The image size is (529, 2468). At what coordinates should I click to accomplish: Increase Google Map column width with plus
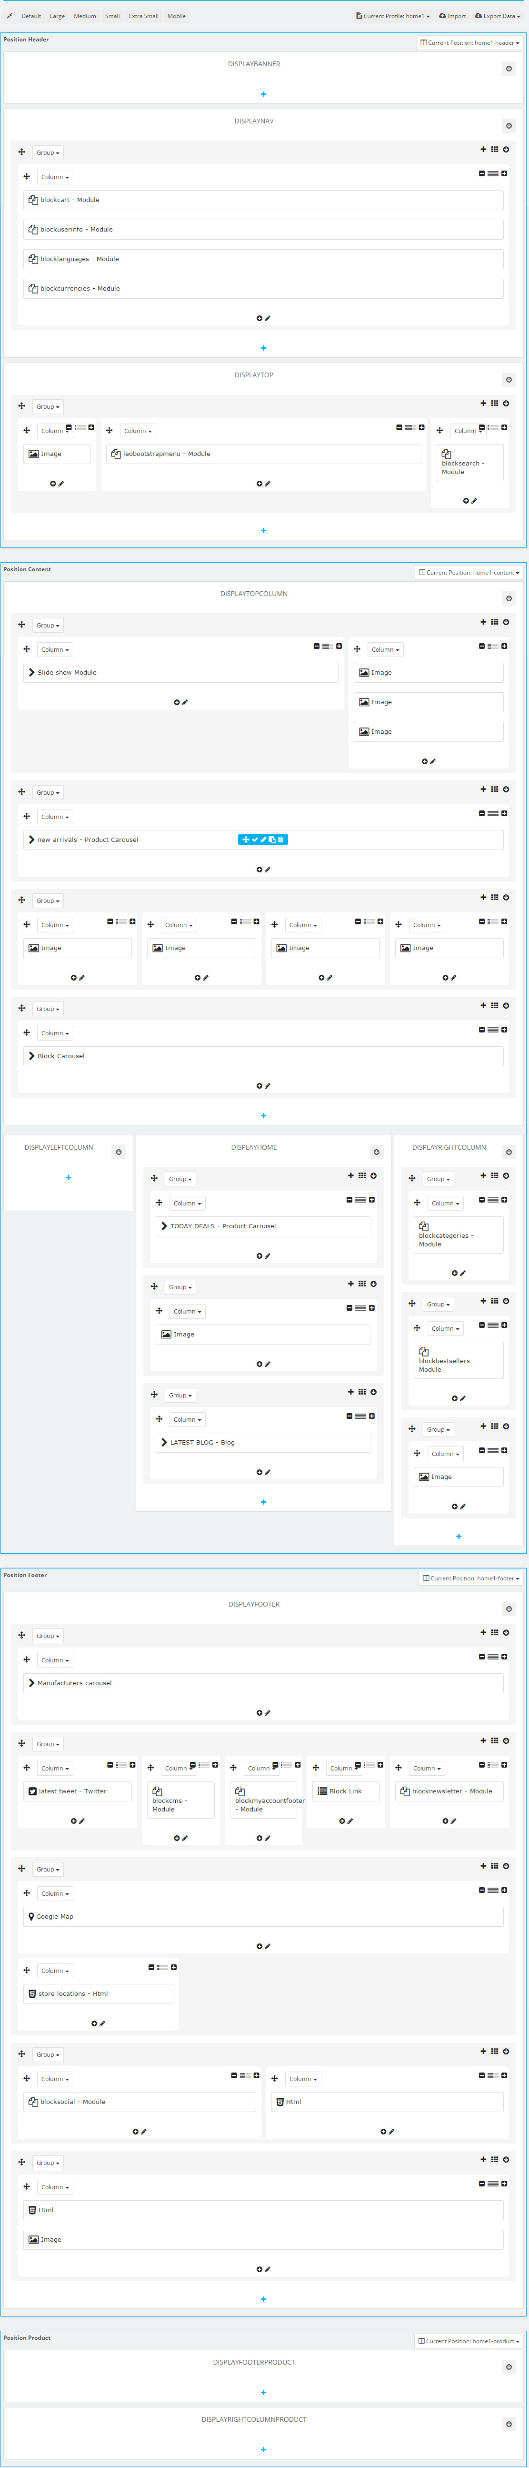(x=504, y=1890)
